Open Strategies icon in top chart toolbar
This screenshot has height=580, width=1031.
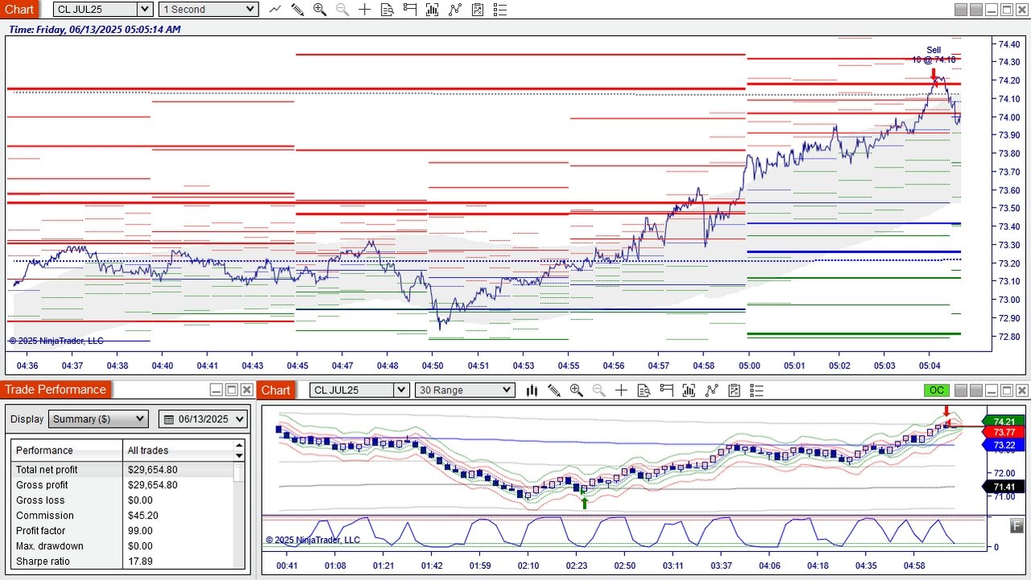tap(478, 10)
